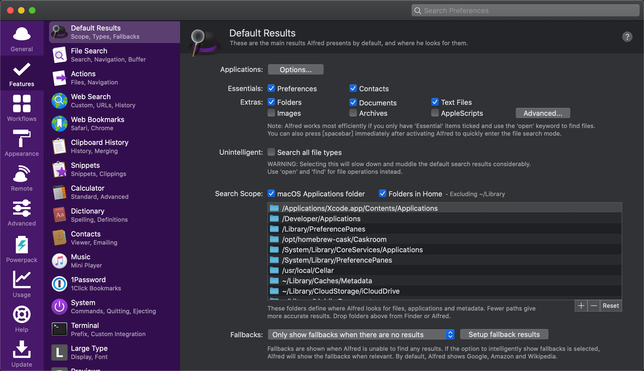This screenshot has height=371, width=644.
Task: Select the /usr/local/Cellar path
Action: click(x=445, y=270)
